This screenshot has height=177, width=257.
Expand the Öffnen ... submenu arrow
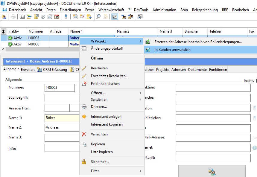click(140, 93)
